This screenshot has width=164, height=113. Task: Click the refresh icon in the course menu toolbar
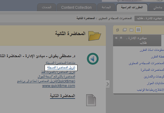118,30
